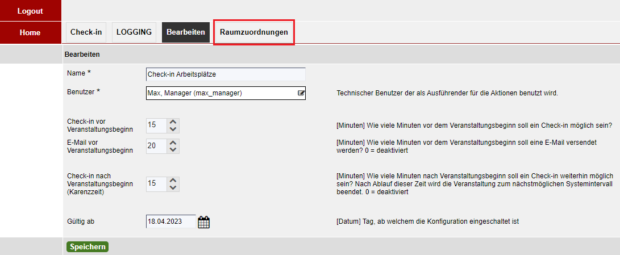Open the LOGGING tab
Screen dimensions: 620x255
point(134,32)
